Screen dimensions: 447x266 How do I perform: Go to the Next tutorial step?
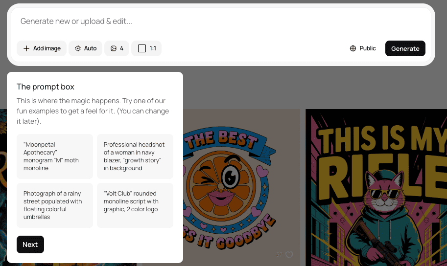30,244
